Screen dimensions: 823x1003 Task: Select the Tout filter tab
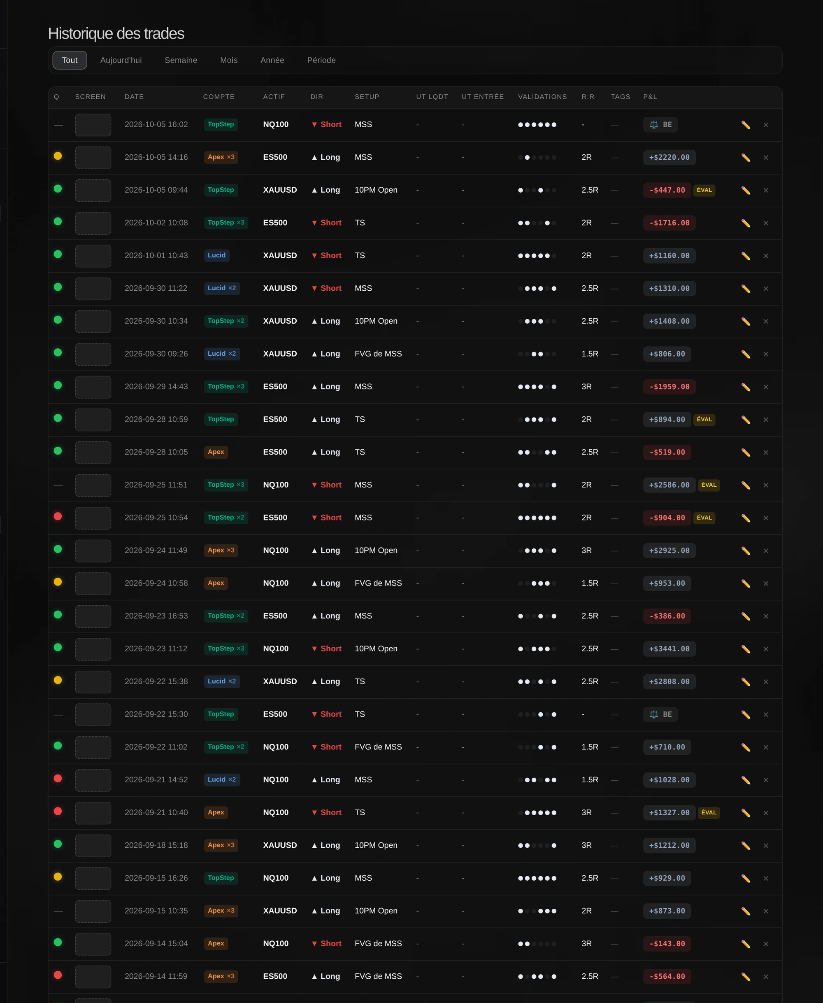point(70,60)
